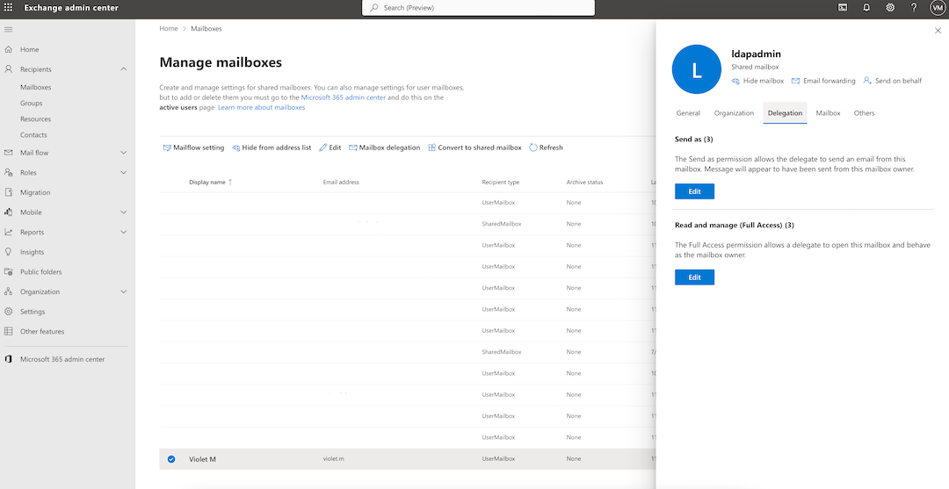Click the notifications bell icon

[866, 8]
